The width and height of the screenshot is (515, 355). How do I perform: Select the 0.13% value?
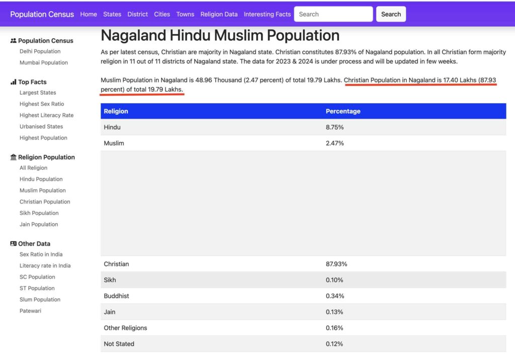pyautogui.click(x=334, y=312)
